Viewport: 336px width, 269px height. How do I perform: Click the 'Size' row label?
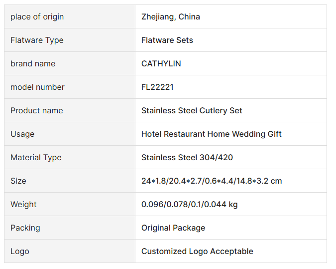coord(18,181)
